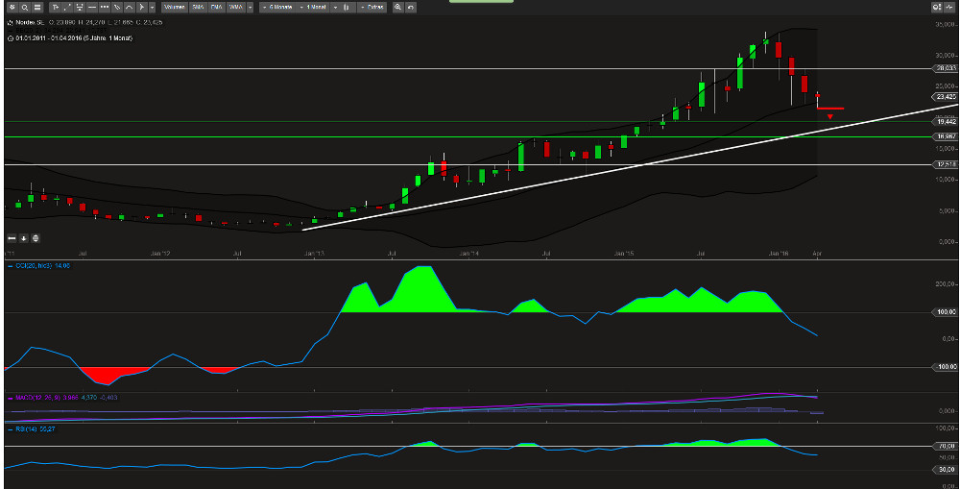Click the 12,518 price level label
The image size is (960, 489).
click(945, 164)
